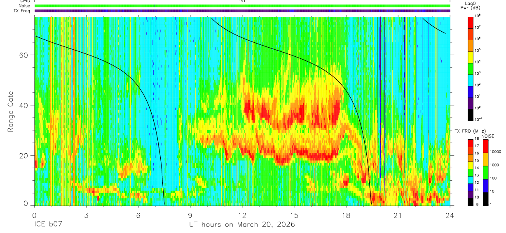Click the 'Lag0 Pwr (dB)' colorbar title
The image size is (506, 233).
(471, 5)
